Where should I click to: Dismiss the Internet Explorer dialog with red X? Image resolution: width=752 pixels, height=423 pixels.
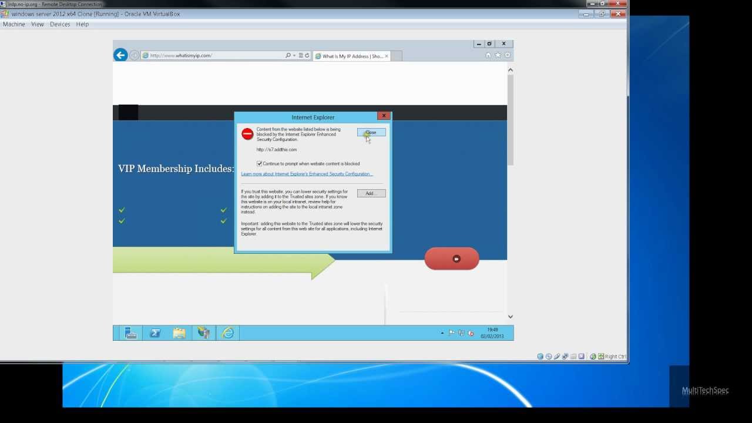pyautogui.click(x=384, y=116)
